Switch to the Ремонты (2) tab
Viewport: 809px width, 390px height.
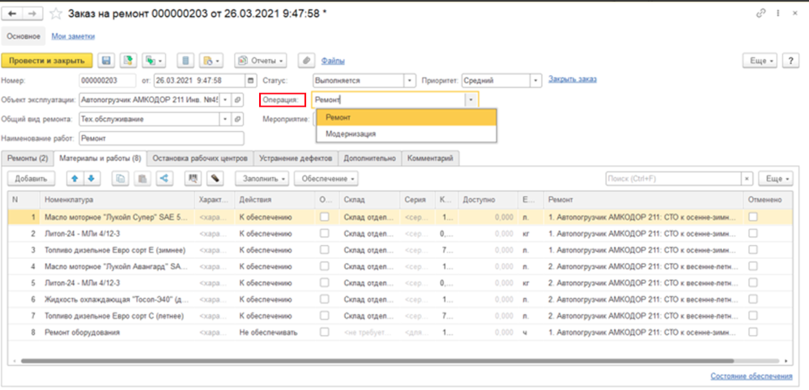pos(28,159)
